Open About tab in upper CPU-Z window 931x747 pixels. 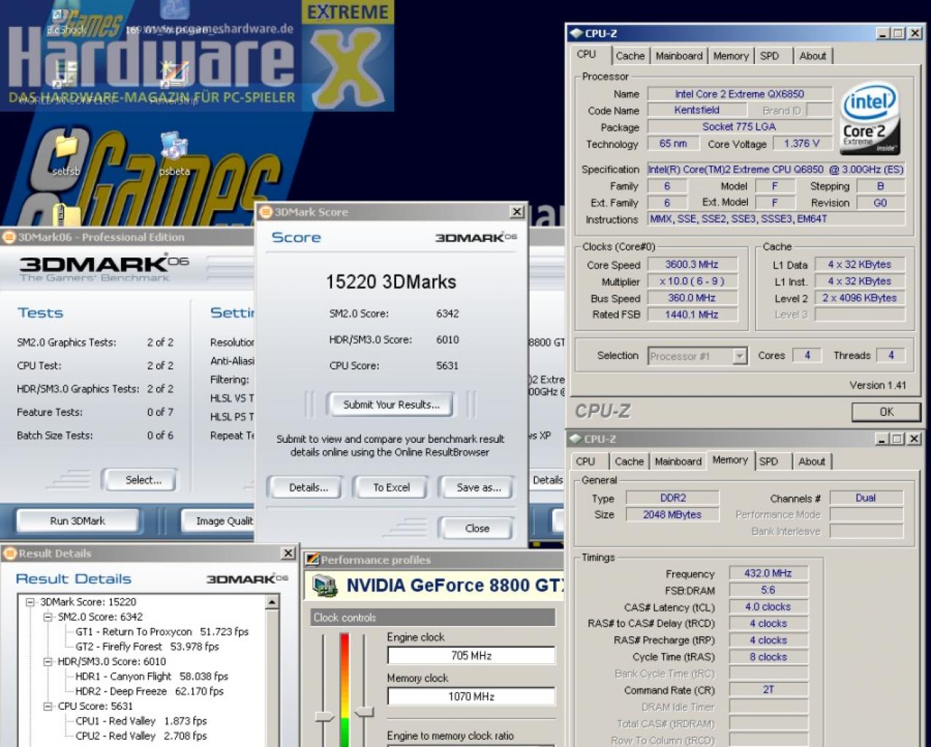click(x=812, y=56)
